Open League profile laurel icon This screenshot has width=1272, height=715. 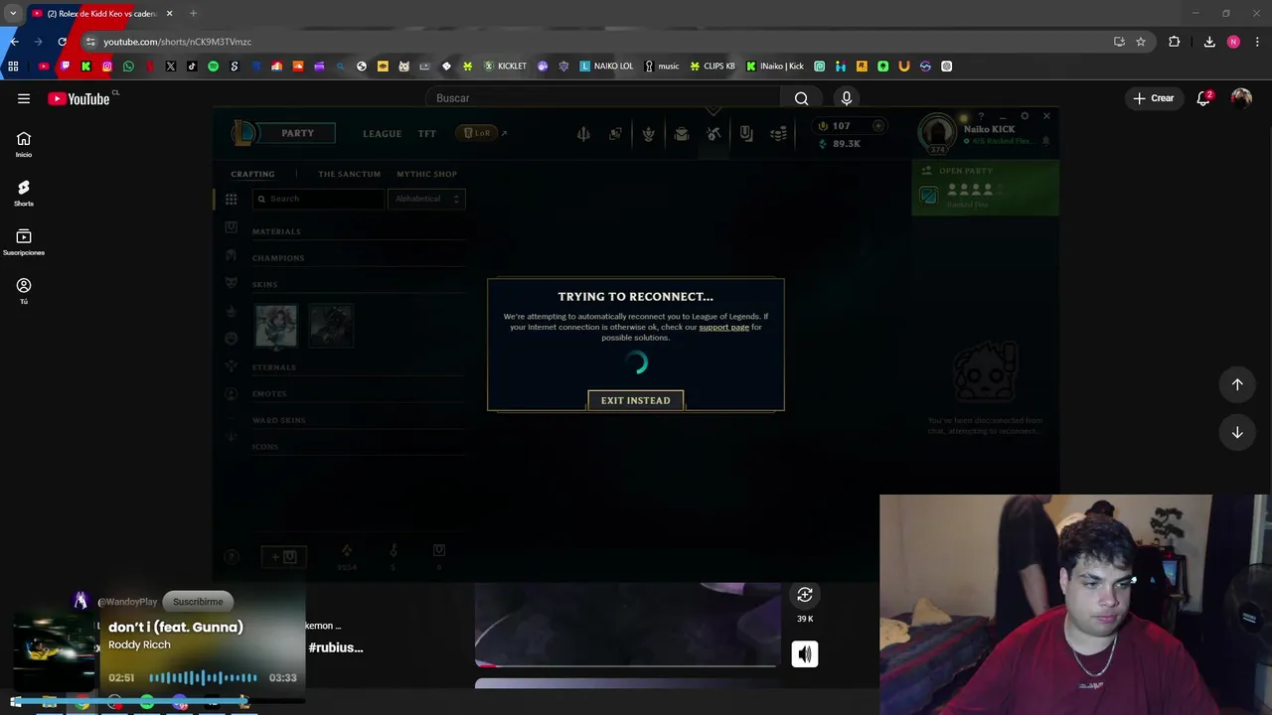(x=649, y=134)
